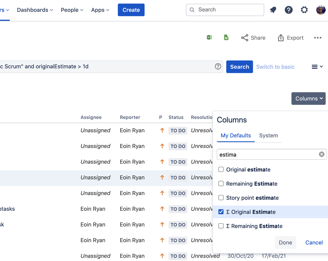Open the settings gear icon
Viewport: 328px width, 261px height.
coord(304,10)
